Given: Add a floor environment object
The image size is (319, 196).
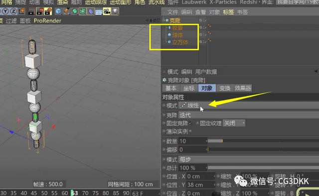Looking at the screenshot, I should pos(99,11).
